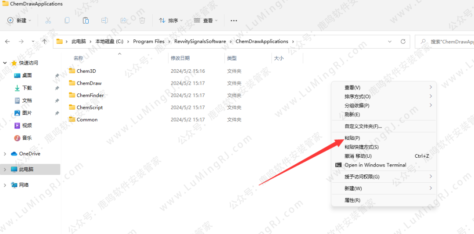
Task: Click the Paste clipboard icon in toolbar
Action: pos(86,21)
